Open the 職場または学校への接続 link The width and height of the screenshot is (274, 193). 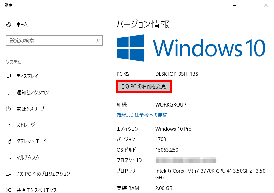[142, 115]
